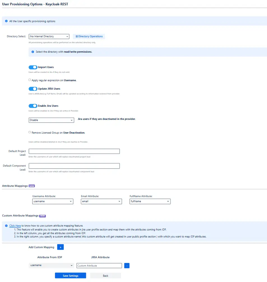This screenshot has height=282, width=267.
Task: Click the Update JIRA Users label
Action: coord(49,89)
